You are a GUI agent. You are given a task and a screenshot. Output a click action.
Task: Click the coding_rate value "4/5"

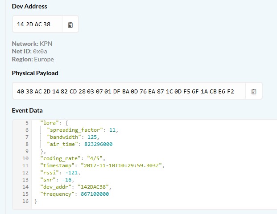pos(95,158)
